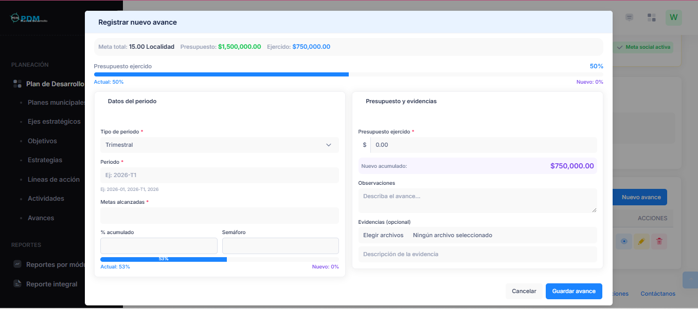Click the Observaciones text area
The width and height of the screenshot is (698, 309).
click(478, 200)
